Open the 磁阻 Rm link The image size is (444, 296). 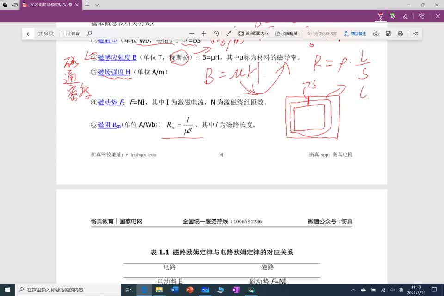pyautogui.click(x=109, y=124)
